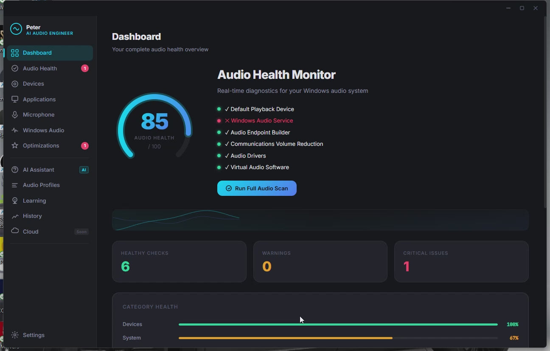Click the Peter waveform logo icon
550x351 pixels.
coord(16,29)
